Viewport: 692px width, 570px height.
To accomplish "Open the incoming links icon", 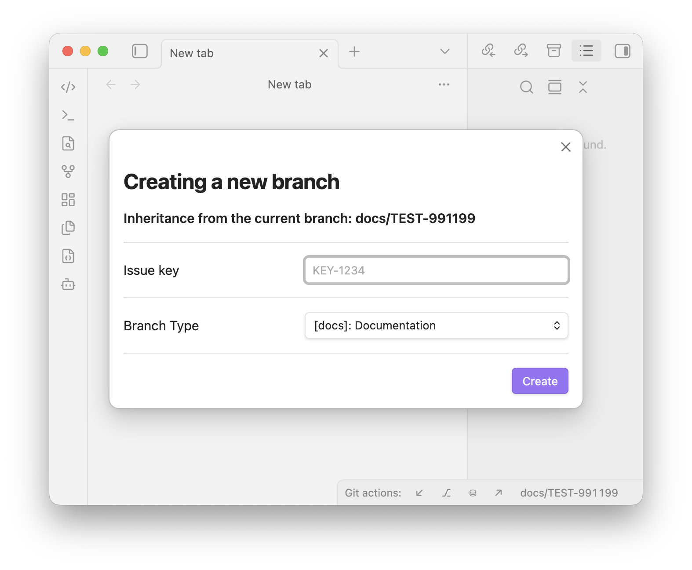I will tap(488, 51).
